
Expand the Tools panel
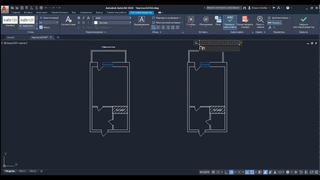click(x=260, y=32)
